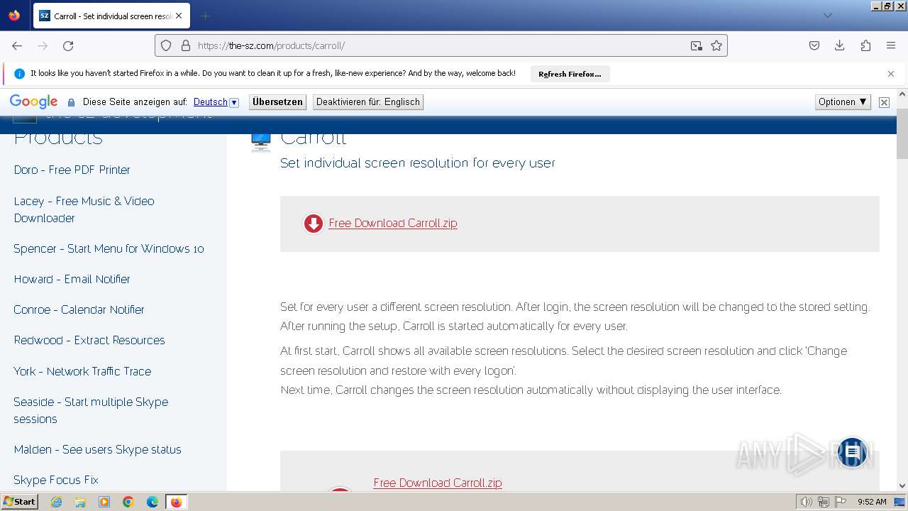The width and height of the screenshot is (908, 511).
Task: Click the red download arrow icon
Action: pos(313,224)
